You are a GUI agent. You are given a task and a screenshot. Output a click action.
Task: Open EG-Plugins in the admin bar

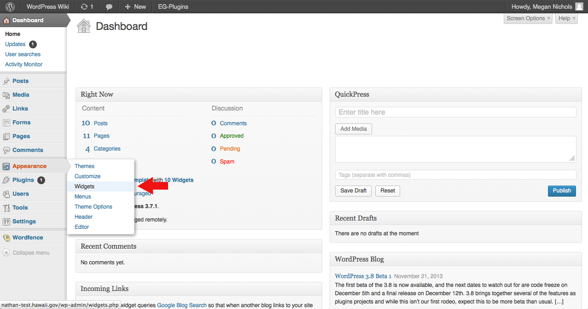[173, 6]
